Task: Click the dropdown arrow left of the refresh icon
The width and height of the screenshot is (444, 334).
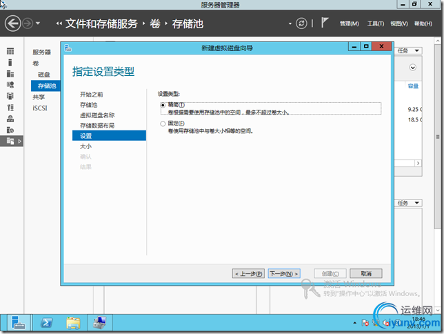Action: 290,23
